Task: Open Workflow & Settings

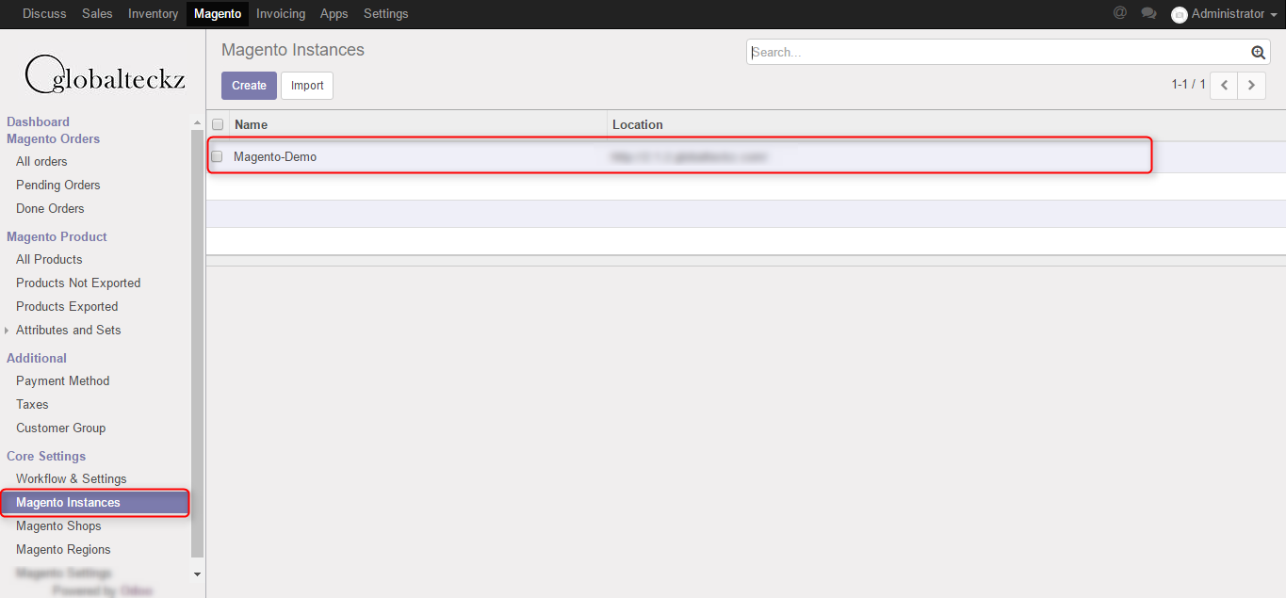Action: tap(71, 479)
